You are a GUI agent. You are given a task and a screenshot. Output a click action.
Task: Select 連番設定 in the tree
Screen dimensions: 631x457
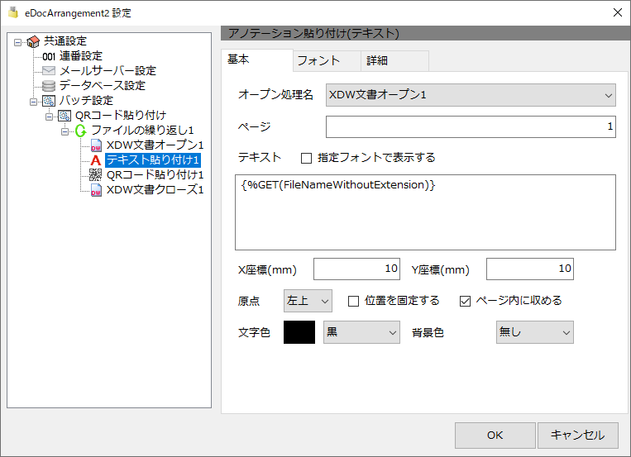81,56
